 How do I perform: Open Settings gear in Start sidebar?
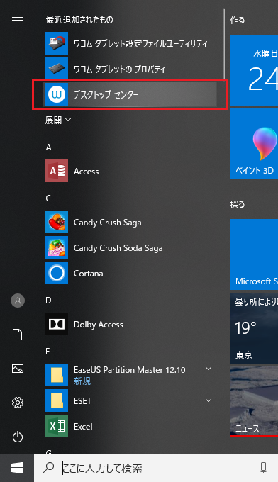18,403
